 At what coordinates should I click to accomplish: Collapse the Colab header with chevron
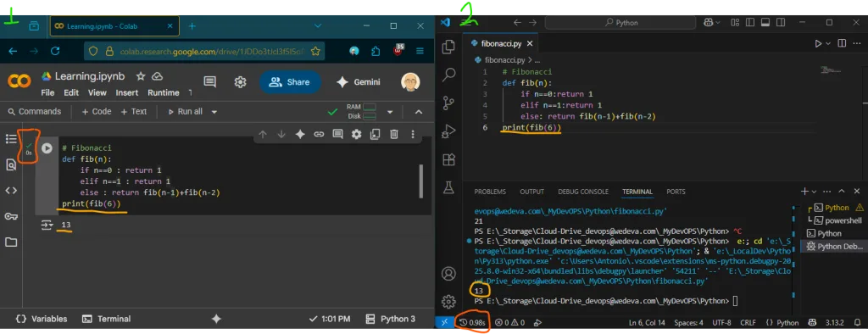tap(419, 112)
